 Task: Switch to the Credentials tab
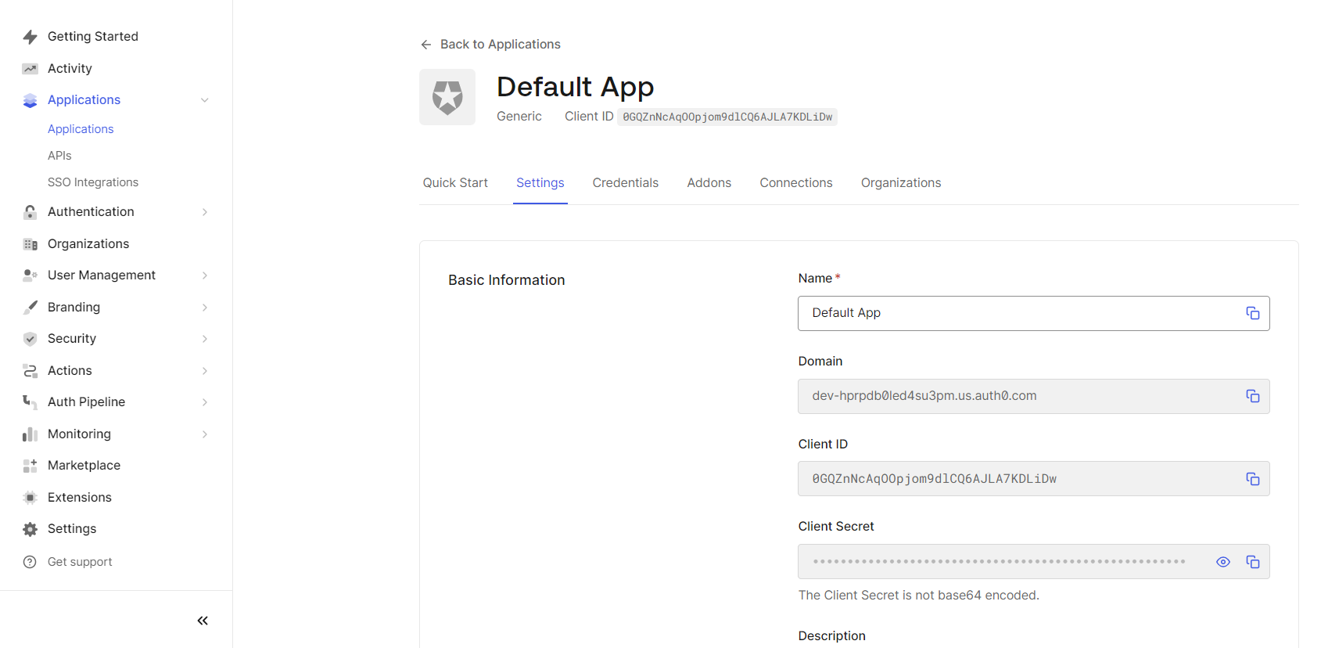pyautogui.click(x=625, y=183)
